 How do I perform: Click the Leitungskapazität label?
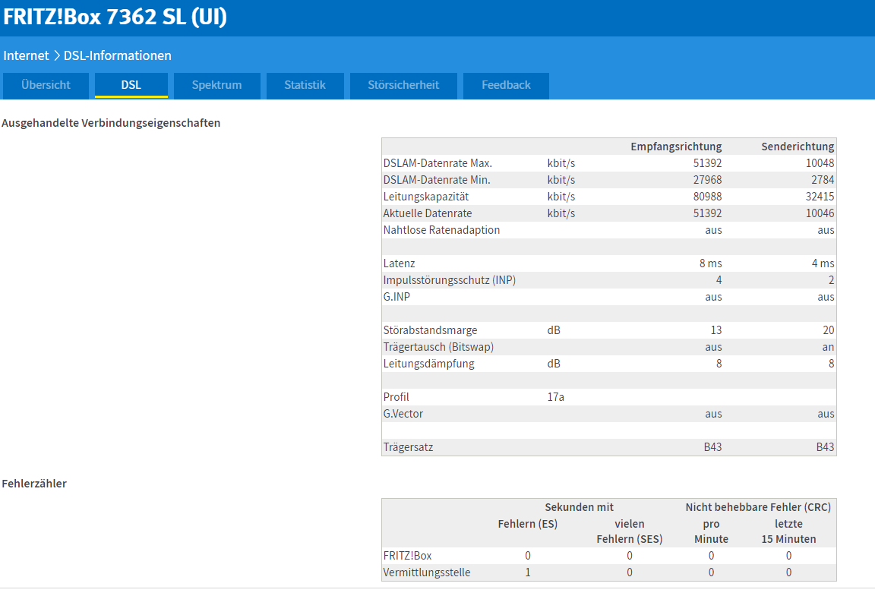tap(426, 197)
